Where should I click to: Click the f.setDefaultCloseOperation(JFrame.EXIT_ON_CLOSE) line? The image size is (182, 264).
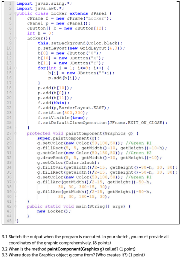pyautogui.click(x=103, y=123)
